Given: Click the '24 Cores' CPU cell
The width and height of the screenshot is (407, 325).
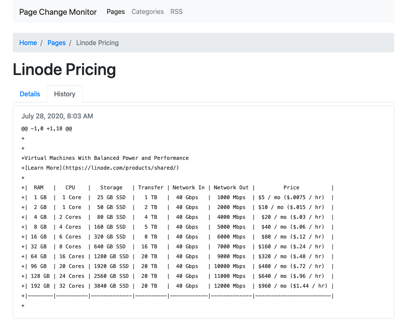Looking at the screenshot, I should (x=72, y=276).
